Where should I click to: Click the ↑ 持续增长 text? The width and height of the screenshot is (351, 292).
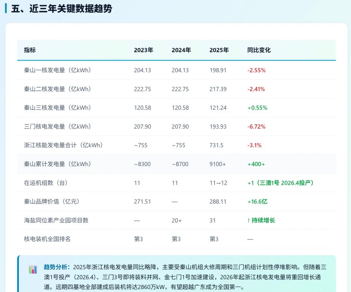point(261,221)
